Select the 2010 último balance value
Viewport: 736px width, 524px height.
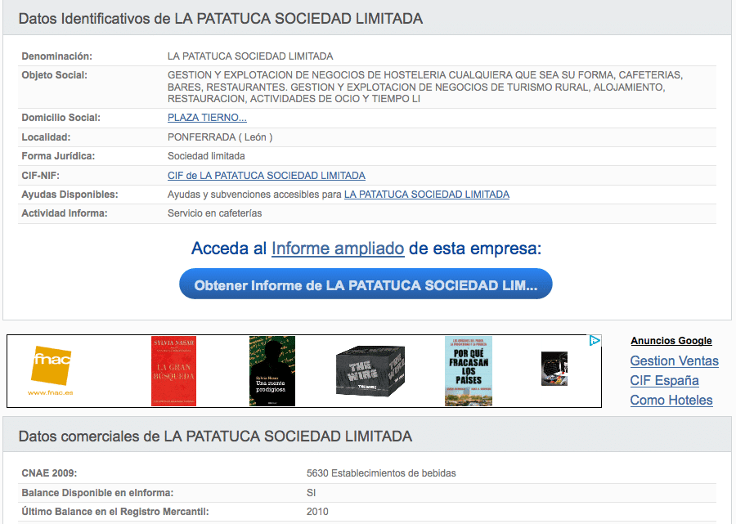(317, 512)
